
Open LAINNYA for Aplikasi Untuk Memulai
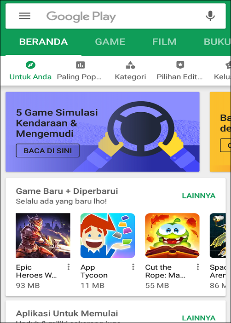coord(199,318)
